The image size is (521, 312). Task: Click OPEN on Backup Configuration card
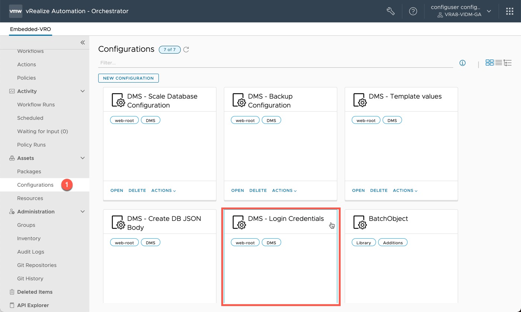click(x=238, y=190)
